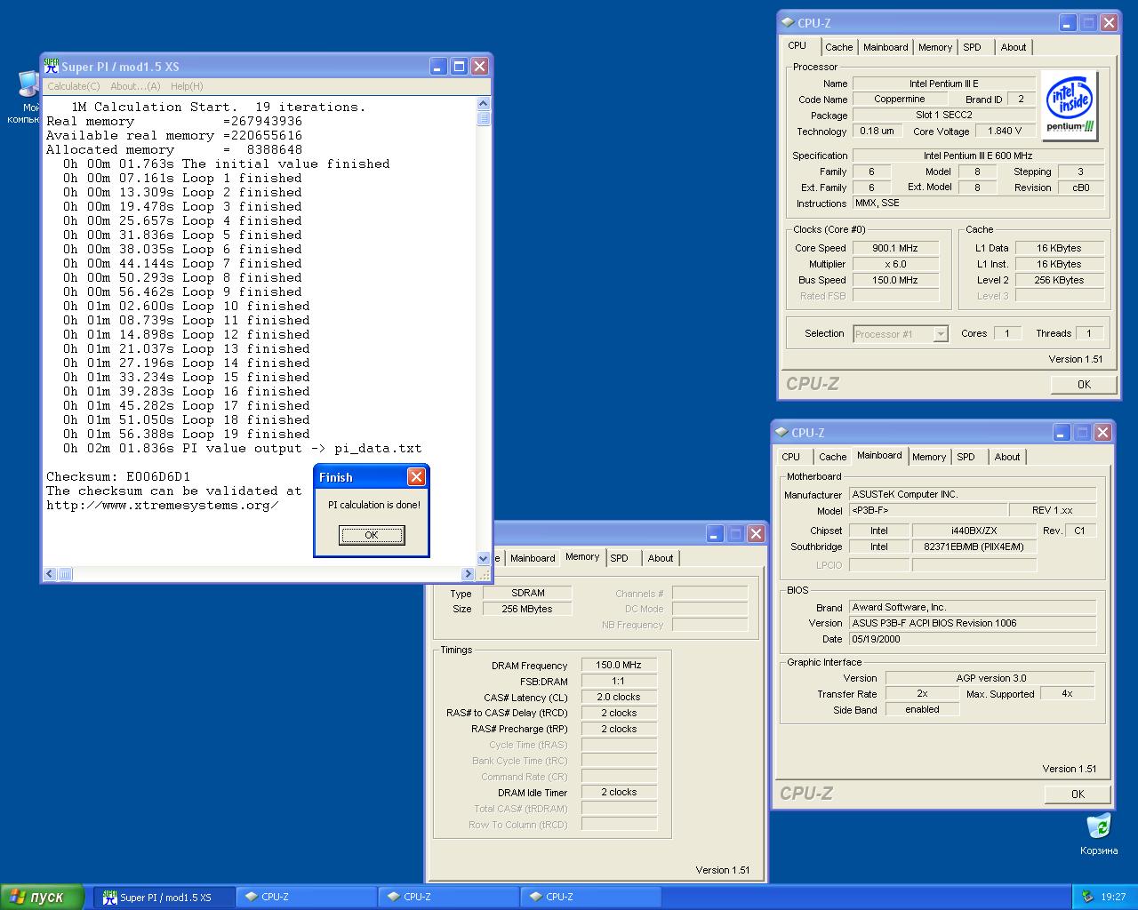Image resolution: width=1138 pixels, height=910 pixels.
Task: Click Level 2 cache value 256 KBytes
Action: 1060,280
